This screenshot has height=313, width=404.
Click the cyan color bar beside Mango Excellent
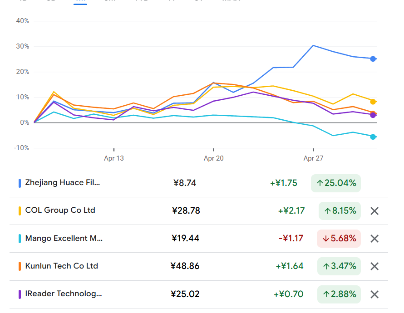point(20,239)
